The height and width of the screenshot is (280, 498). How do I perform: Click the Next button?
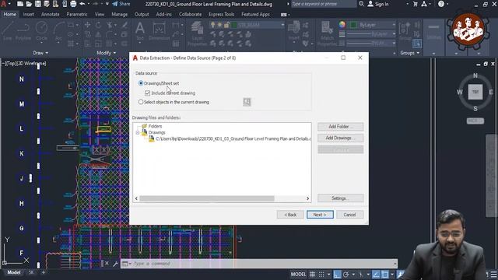(x=320, y=215)
